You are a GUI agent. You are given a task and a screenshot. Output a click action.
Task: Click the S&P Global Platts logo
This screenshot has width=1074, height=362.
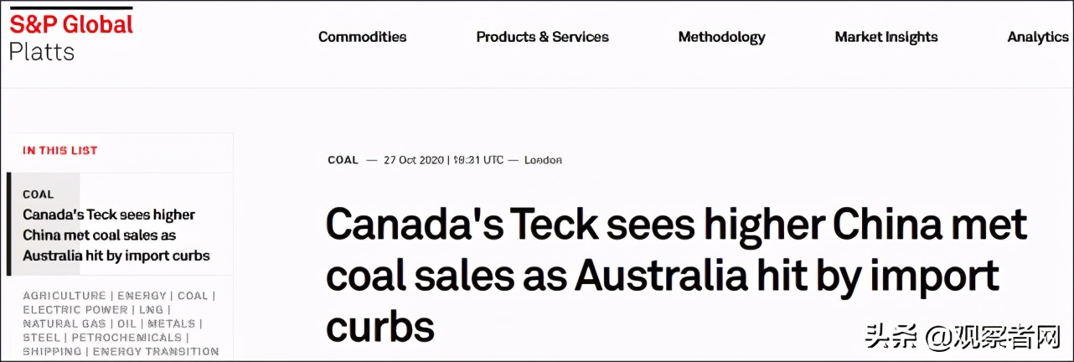[x=70, y=37]
